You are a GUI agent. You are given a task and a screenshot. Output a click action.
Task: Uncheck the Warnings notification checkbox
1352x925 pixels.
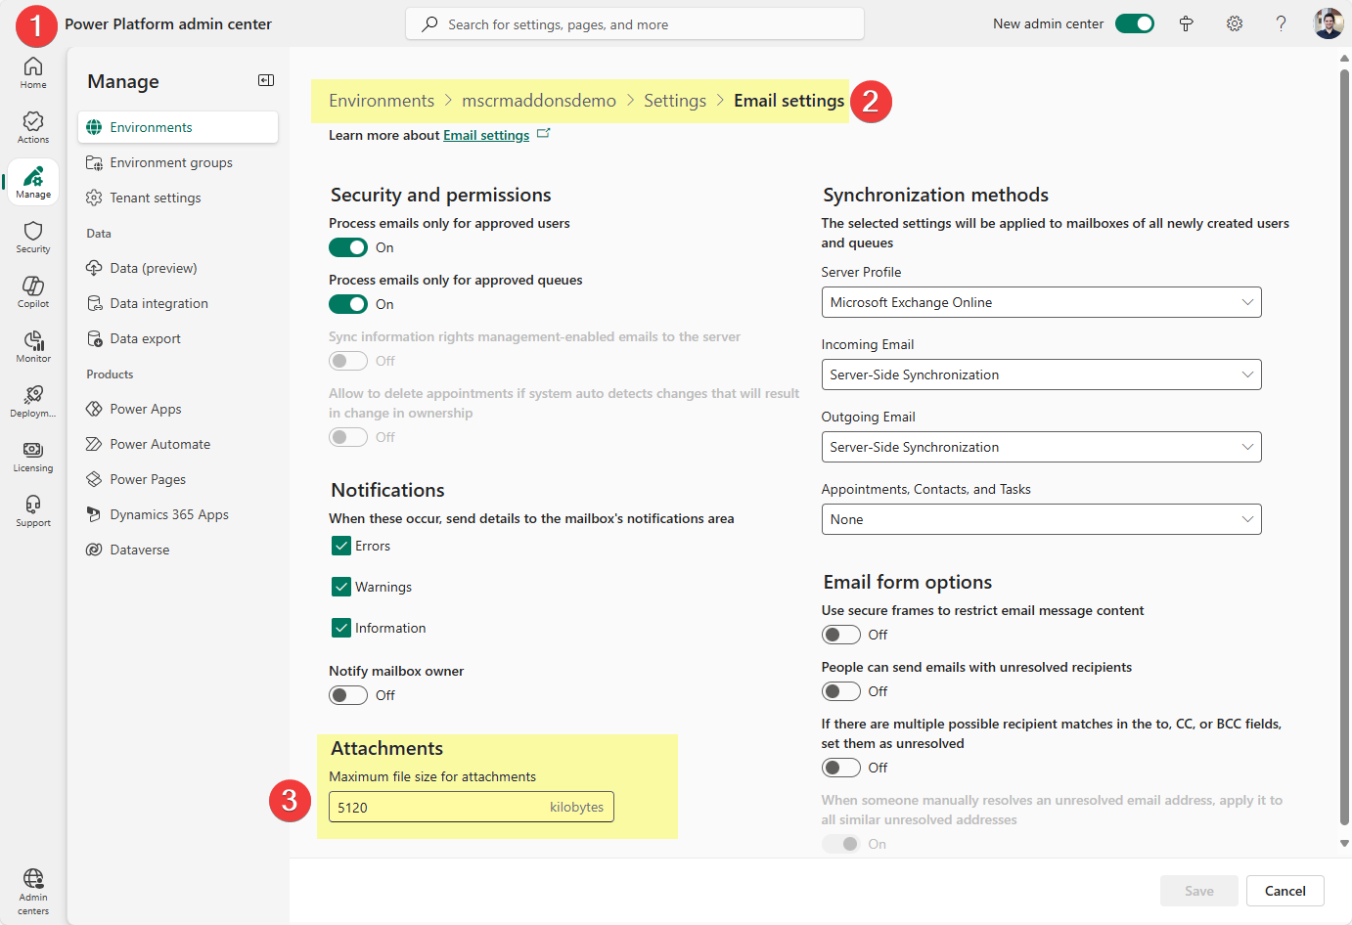[x=341, y=587]
